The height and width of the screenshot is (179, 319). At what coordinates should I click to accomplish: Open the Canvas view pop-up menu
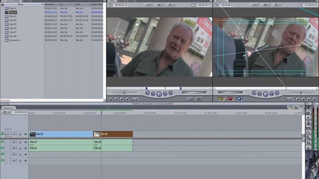tap(277, 5)
